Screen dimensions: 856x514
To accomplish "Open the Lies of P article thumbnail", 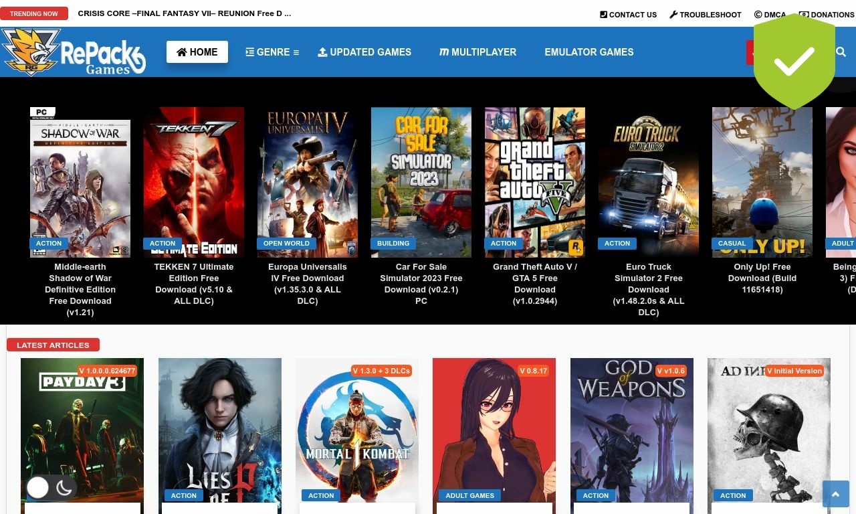I will click(x=220, y=430).
